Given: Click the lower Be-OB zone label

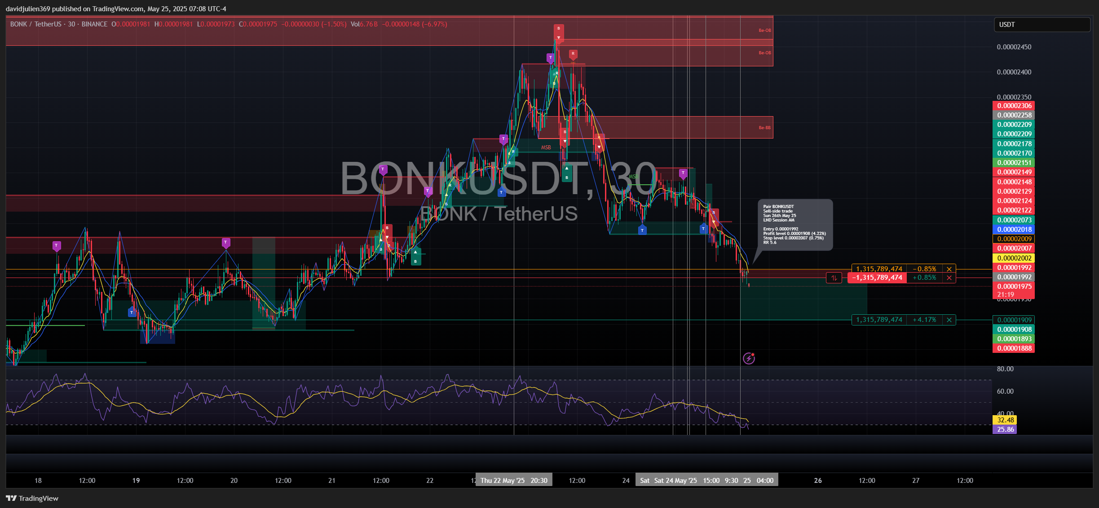Looking at the screenshot, I should pos(764,53).
